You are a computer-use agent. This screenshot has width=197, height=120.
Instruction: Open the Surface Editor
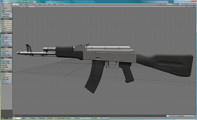pos(6,14)
